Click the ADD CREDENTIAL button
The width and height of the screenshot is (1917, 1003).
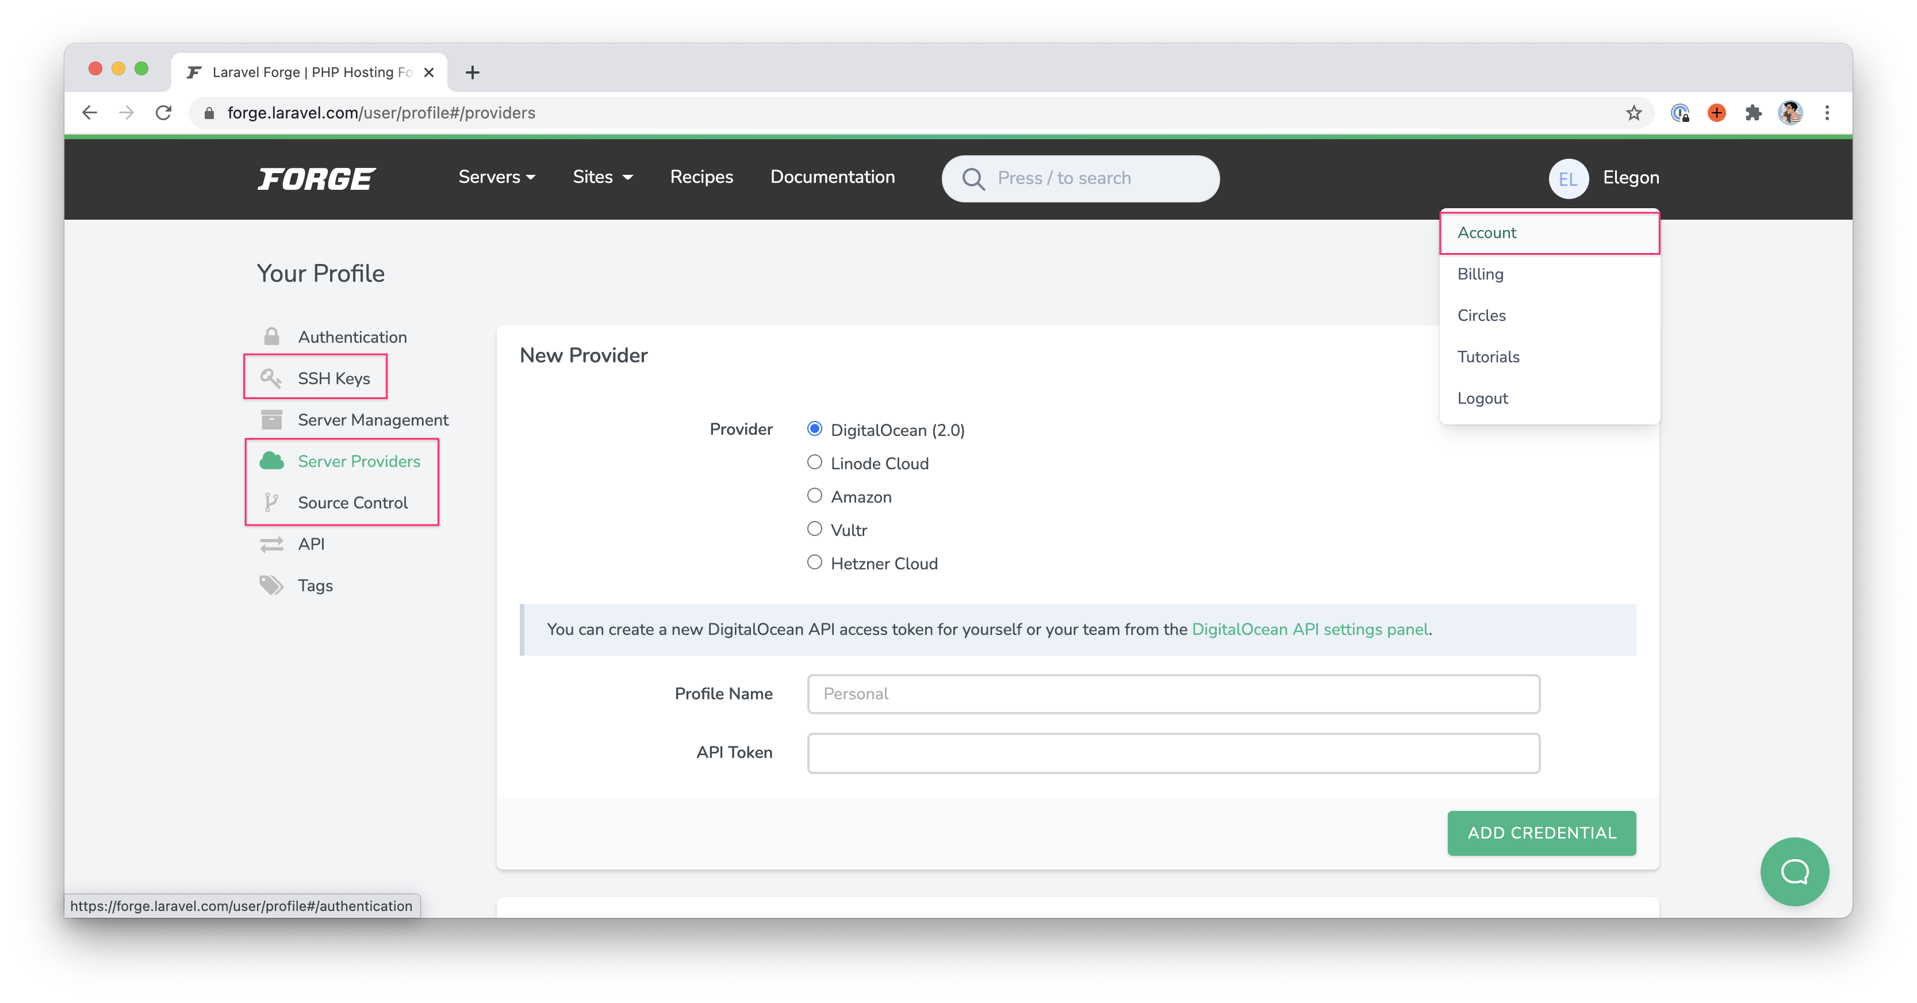pyautogui.click(x=1540, y=833)
